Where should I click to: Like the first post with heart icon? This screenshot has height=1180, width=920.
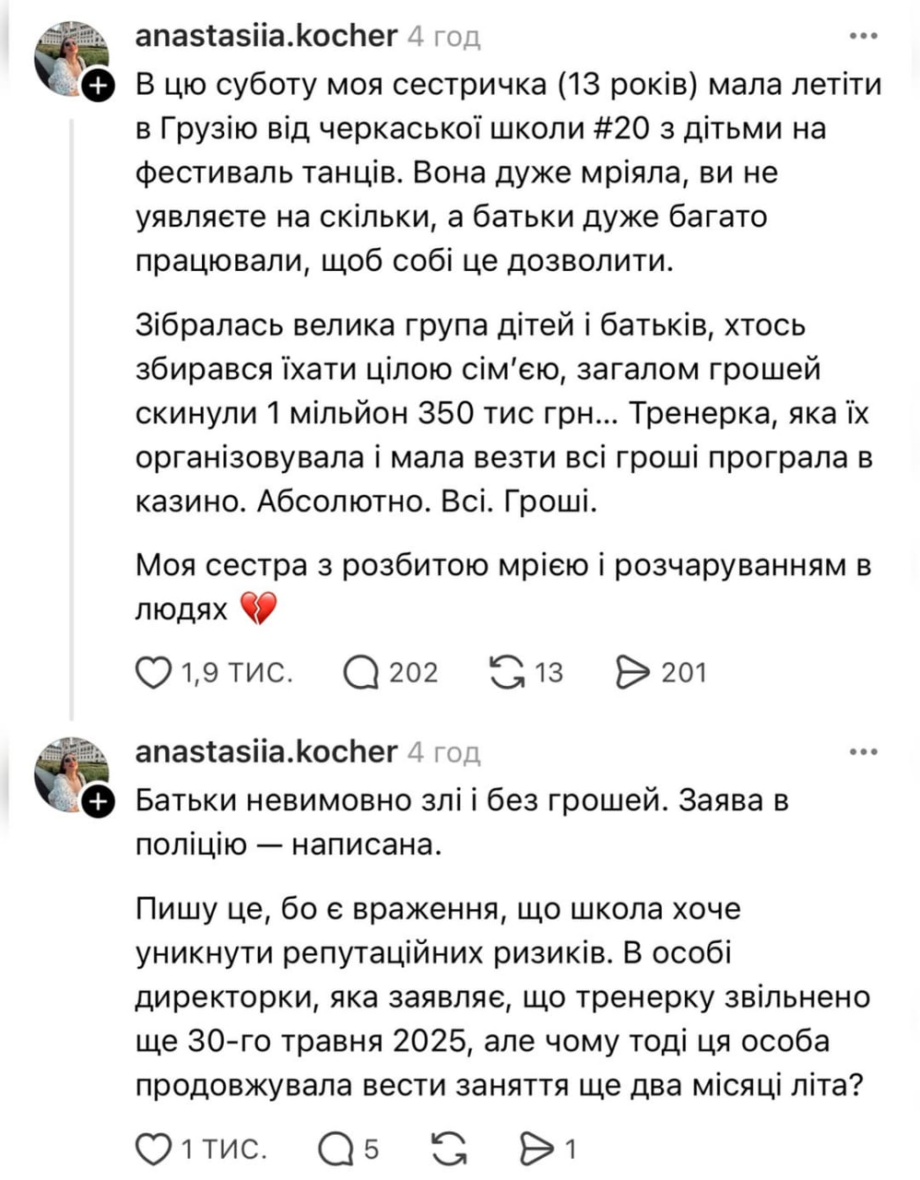coord(154,673)
